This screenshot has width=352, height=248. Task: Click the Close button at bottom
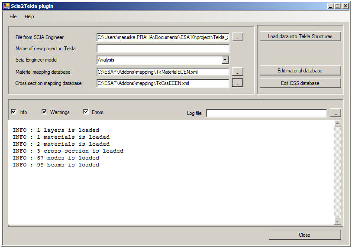pos(305,235)
